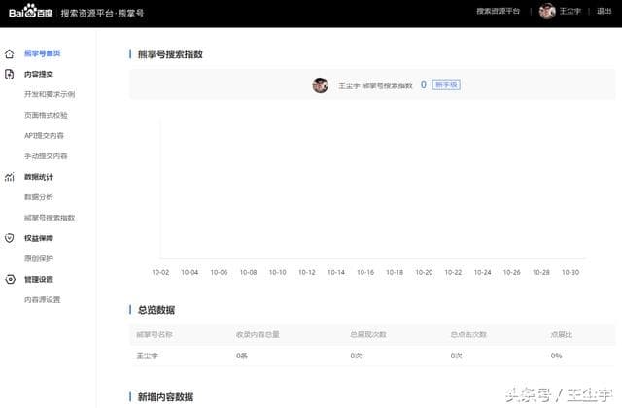Click the 总览数据 section heading
Image resolution: width=622 pixels, height=408 pixels.
click(x=156, y=310)
